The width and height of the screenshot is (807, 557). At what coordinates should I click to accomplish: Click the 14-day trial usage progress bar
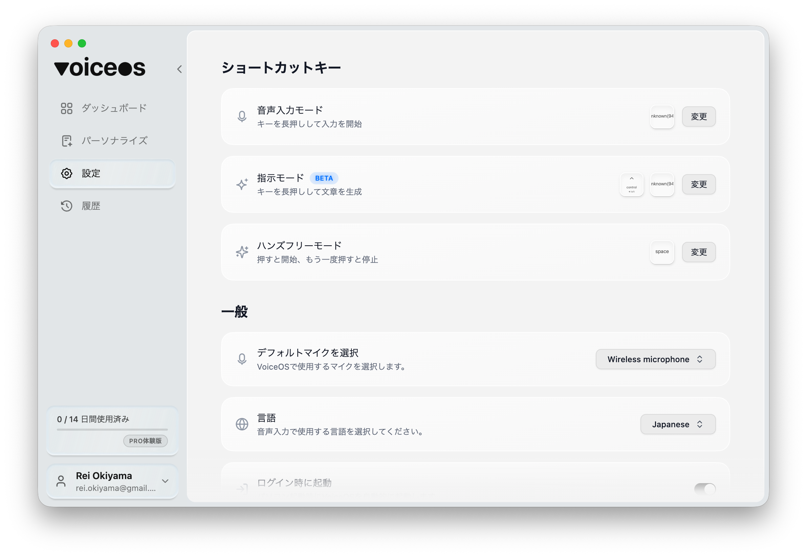(112, 429)
